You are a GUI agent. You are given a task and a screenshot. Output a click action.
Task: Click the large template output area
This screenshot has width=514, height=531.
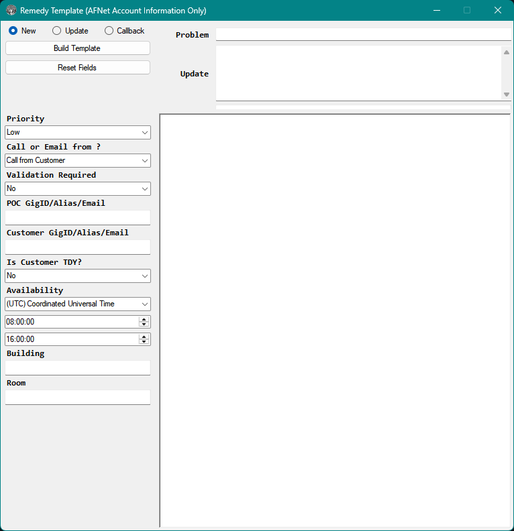335,320
